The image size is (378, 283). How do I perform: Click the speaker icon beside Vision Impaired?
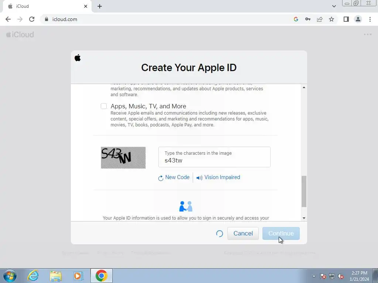[199, 178]
